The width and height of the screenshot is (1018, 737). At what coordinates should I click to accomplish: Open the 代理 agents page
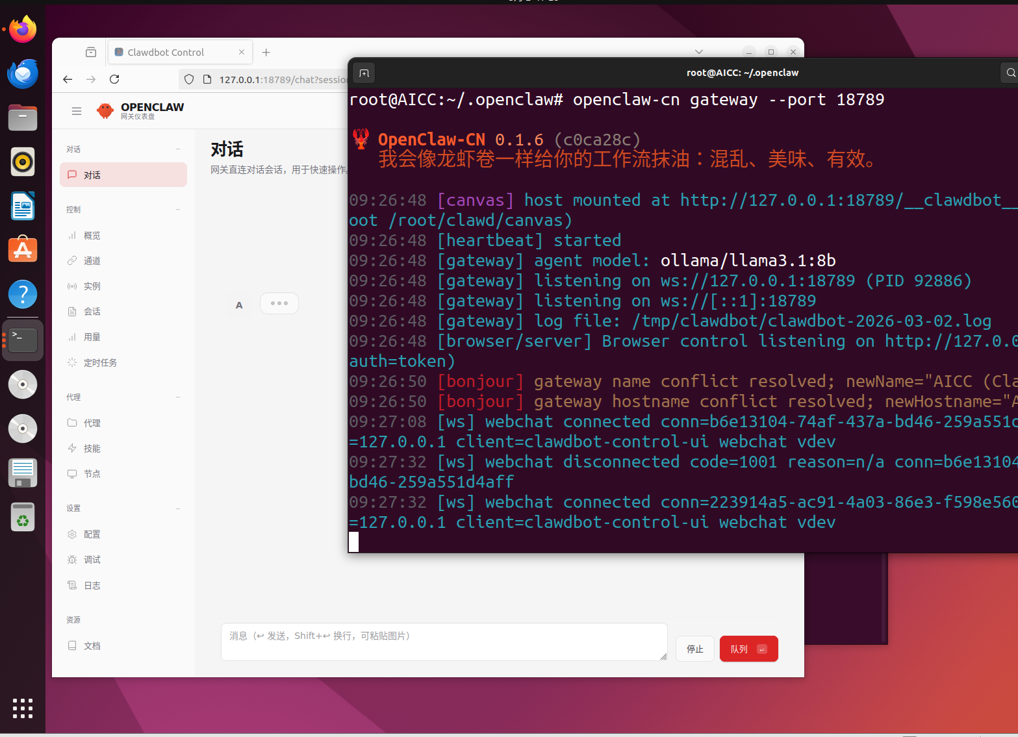click(x=123, y=423)
